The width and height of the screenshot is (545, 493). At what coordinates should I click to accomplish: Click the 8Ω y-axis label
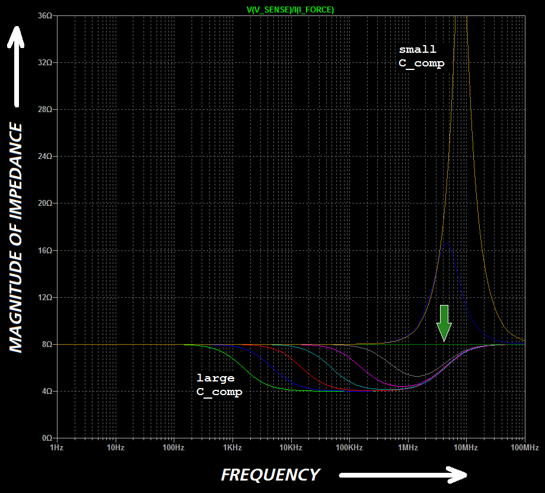tap(47, 344)
